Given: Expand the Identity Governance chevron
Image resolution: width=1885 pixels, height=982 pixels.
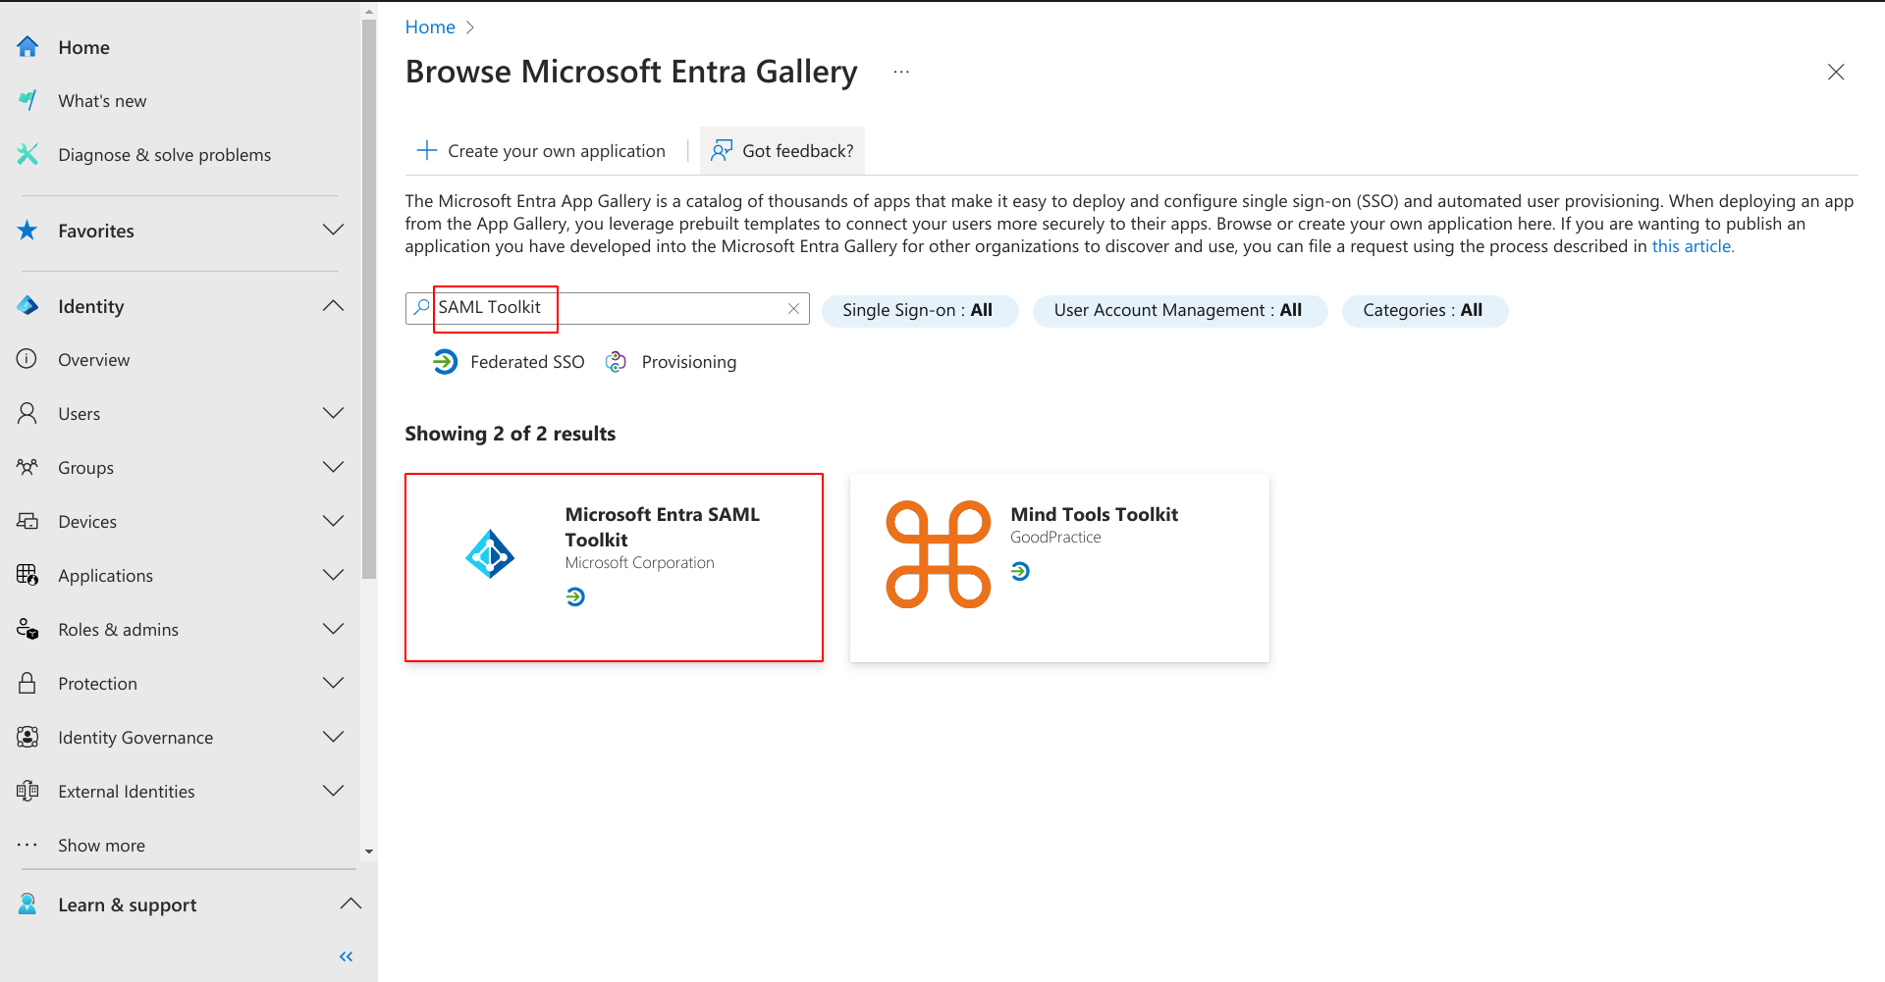Looking at the screenshot, I should click(x=334, y=737).
